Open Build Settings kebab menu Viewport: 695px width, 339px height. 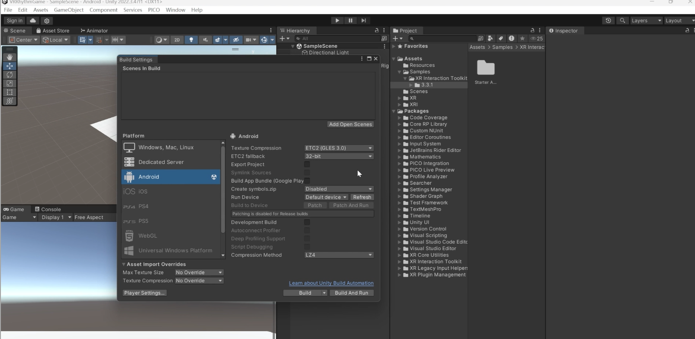[x=362, y=59]
